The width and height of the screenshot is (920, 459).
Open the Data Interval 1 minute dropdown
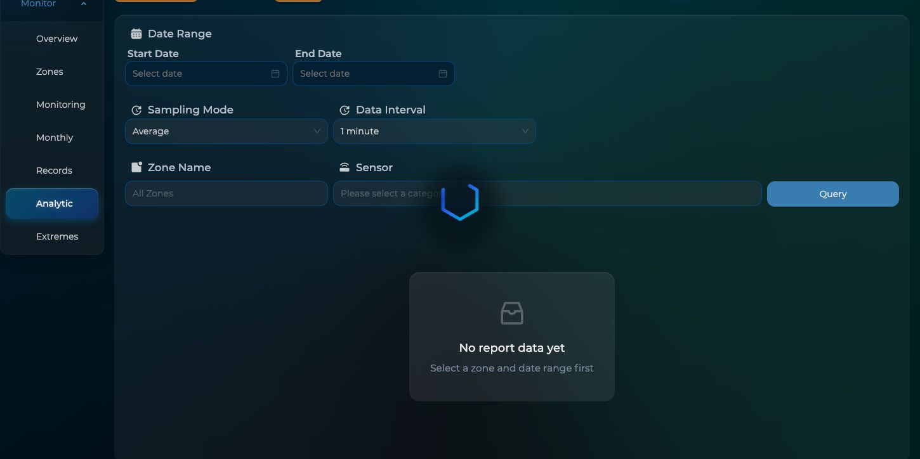(x=435, y=131)
